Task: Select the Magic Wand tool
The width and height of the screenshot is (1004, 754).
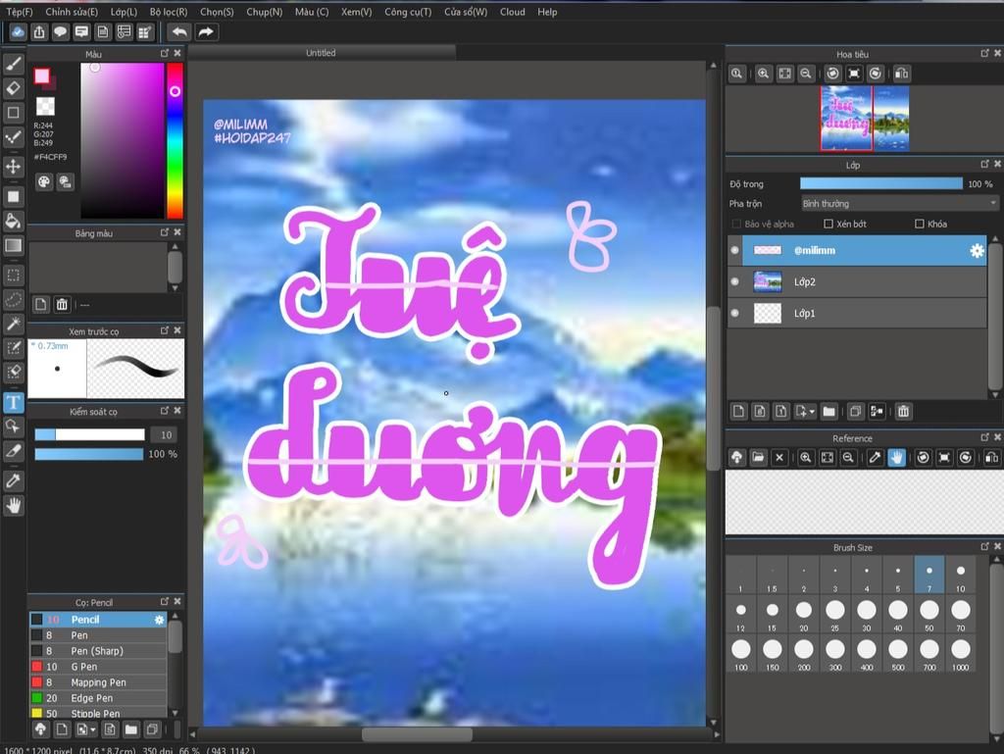Action: click(x=14, y=324)
